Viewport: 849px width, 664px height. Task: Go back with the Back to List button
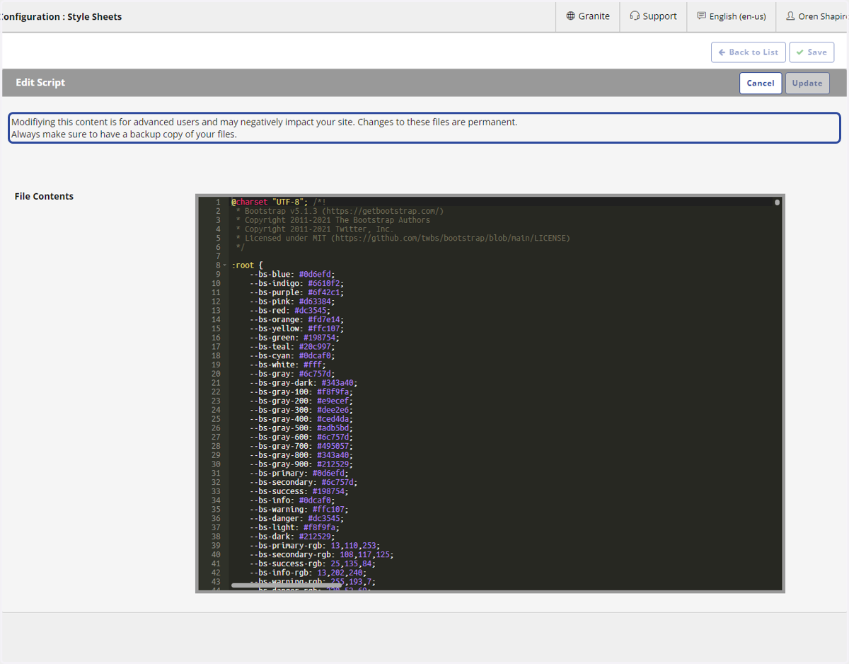[x=748, y=52]
